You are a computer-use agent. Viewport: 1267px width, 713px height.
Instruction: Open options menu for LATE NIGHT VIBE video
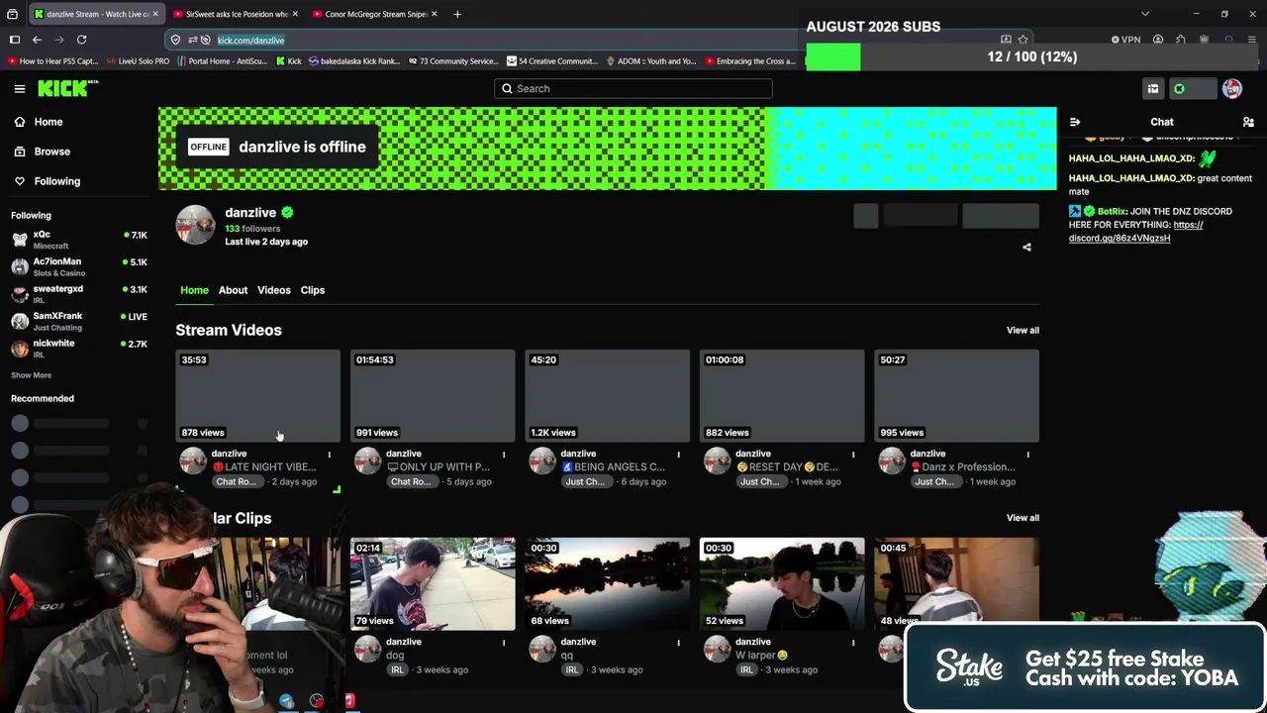(330, 455)
